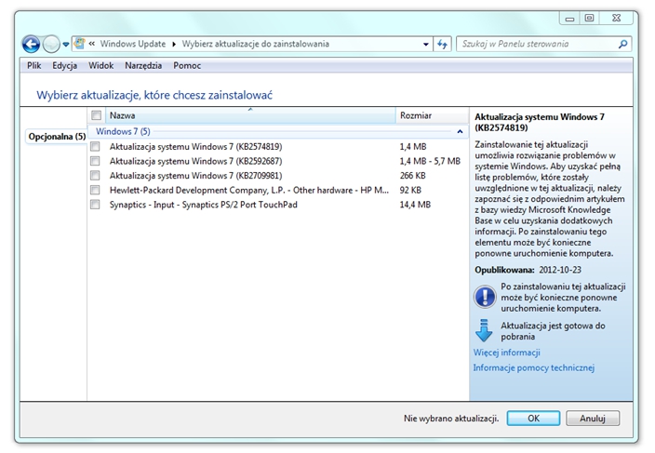Click the Control Panel icon in address bar

[x=80, y=44]
